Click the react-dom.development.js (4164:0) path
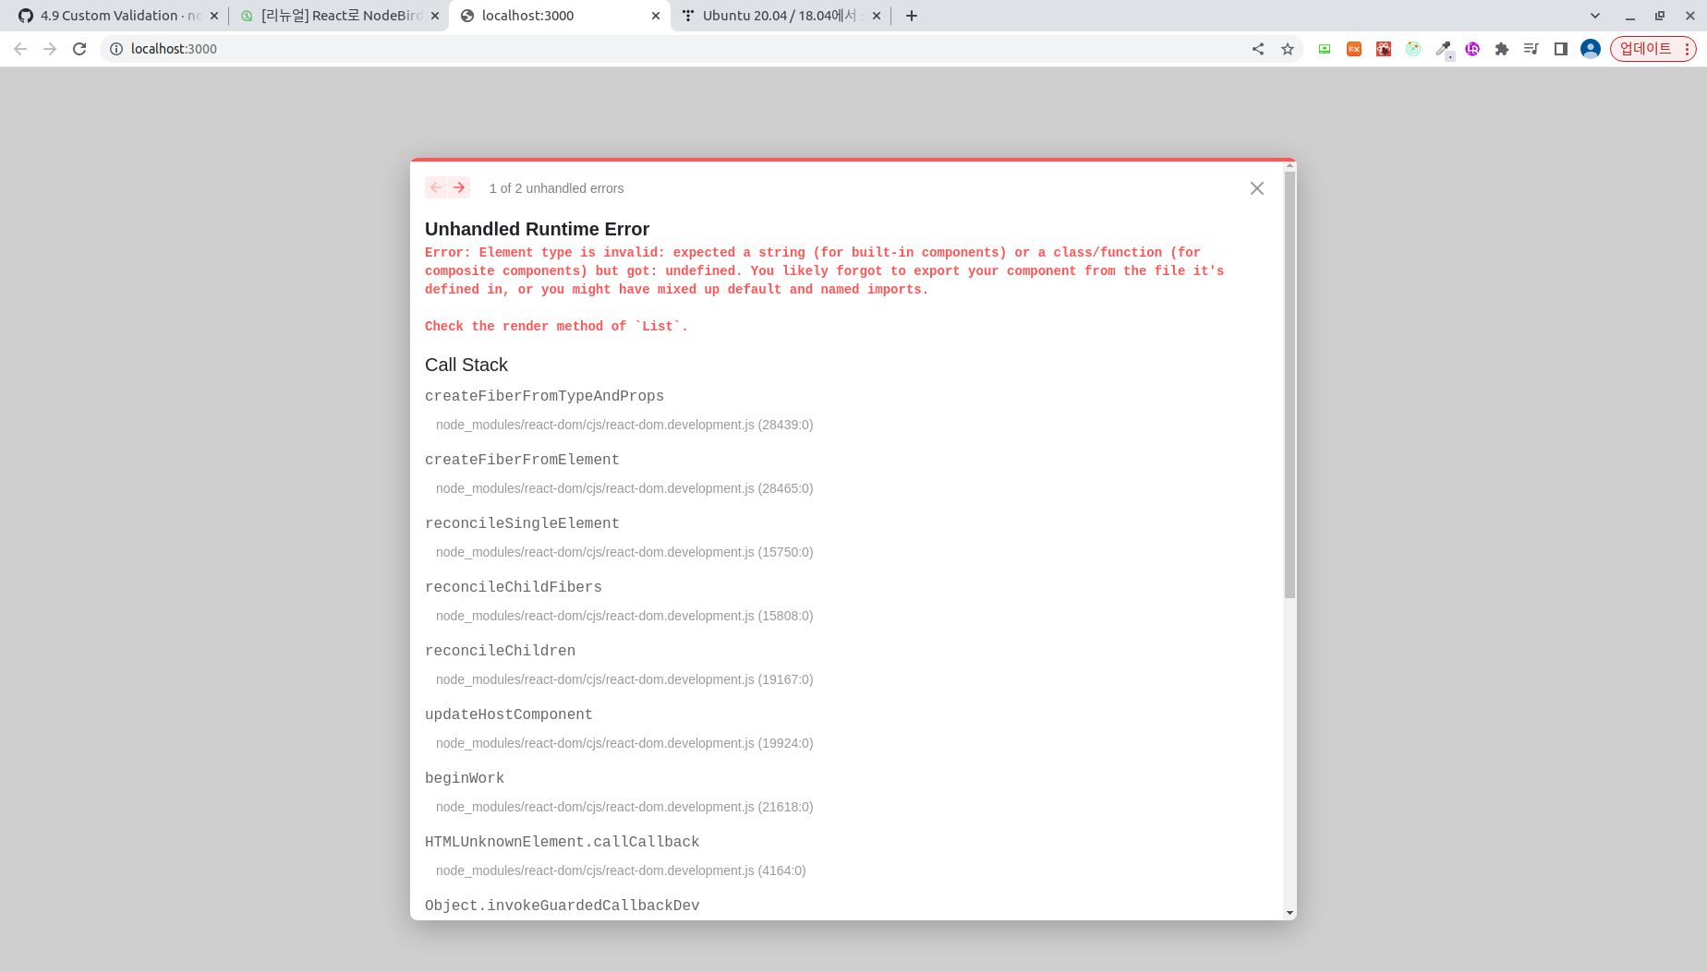Screen dimensions: 1707x972 point(621,870)
